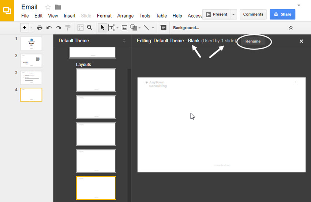Click the blue Share button
The width and height of the screenshot is (311, 202).
(282, 14)
